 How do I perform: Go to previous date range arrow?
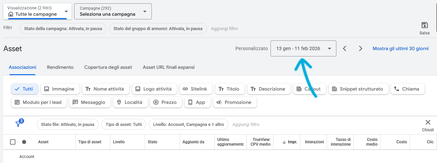[344, 48]
